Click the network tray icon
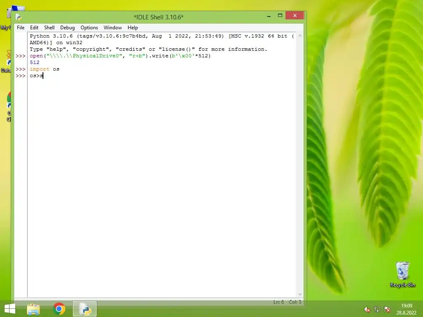423x317 pixels. tap(377, 309)
